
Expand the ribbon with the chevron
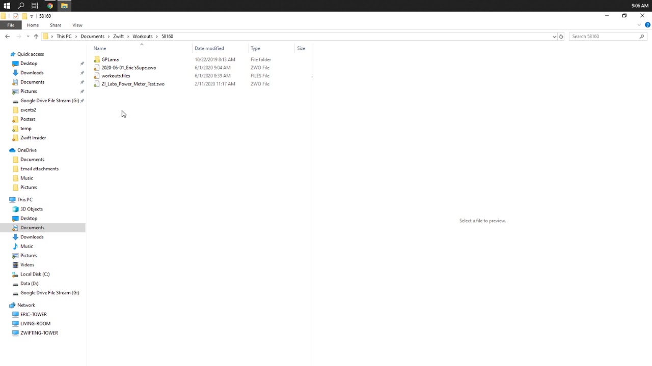coord(639,25)
